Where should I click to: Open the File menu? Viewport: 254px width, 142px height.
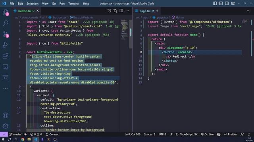(12, 4)
